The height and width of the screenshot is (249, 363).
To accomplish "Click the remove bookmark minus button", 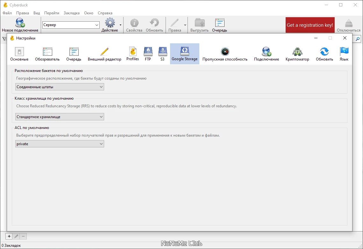I will point(23,236).
